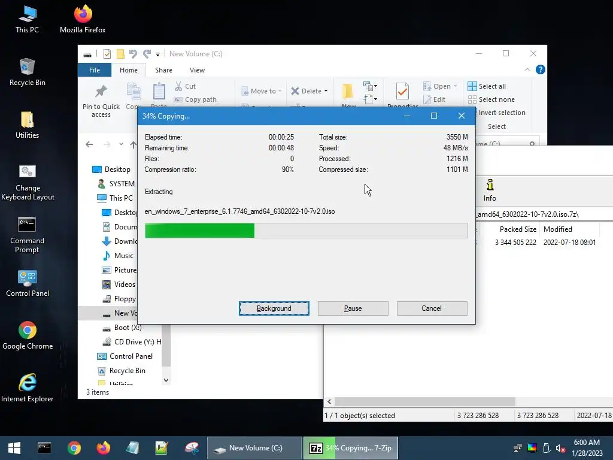Click Pin to Quick access in ribbon

(x=101, y=101)
